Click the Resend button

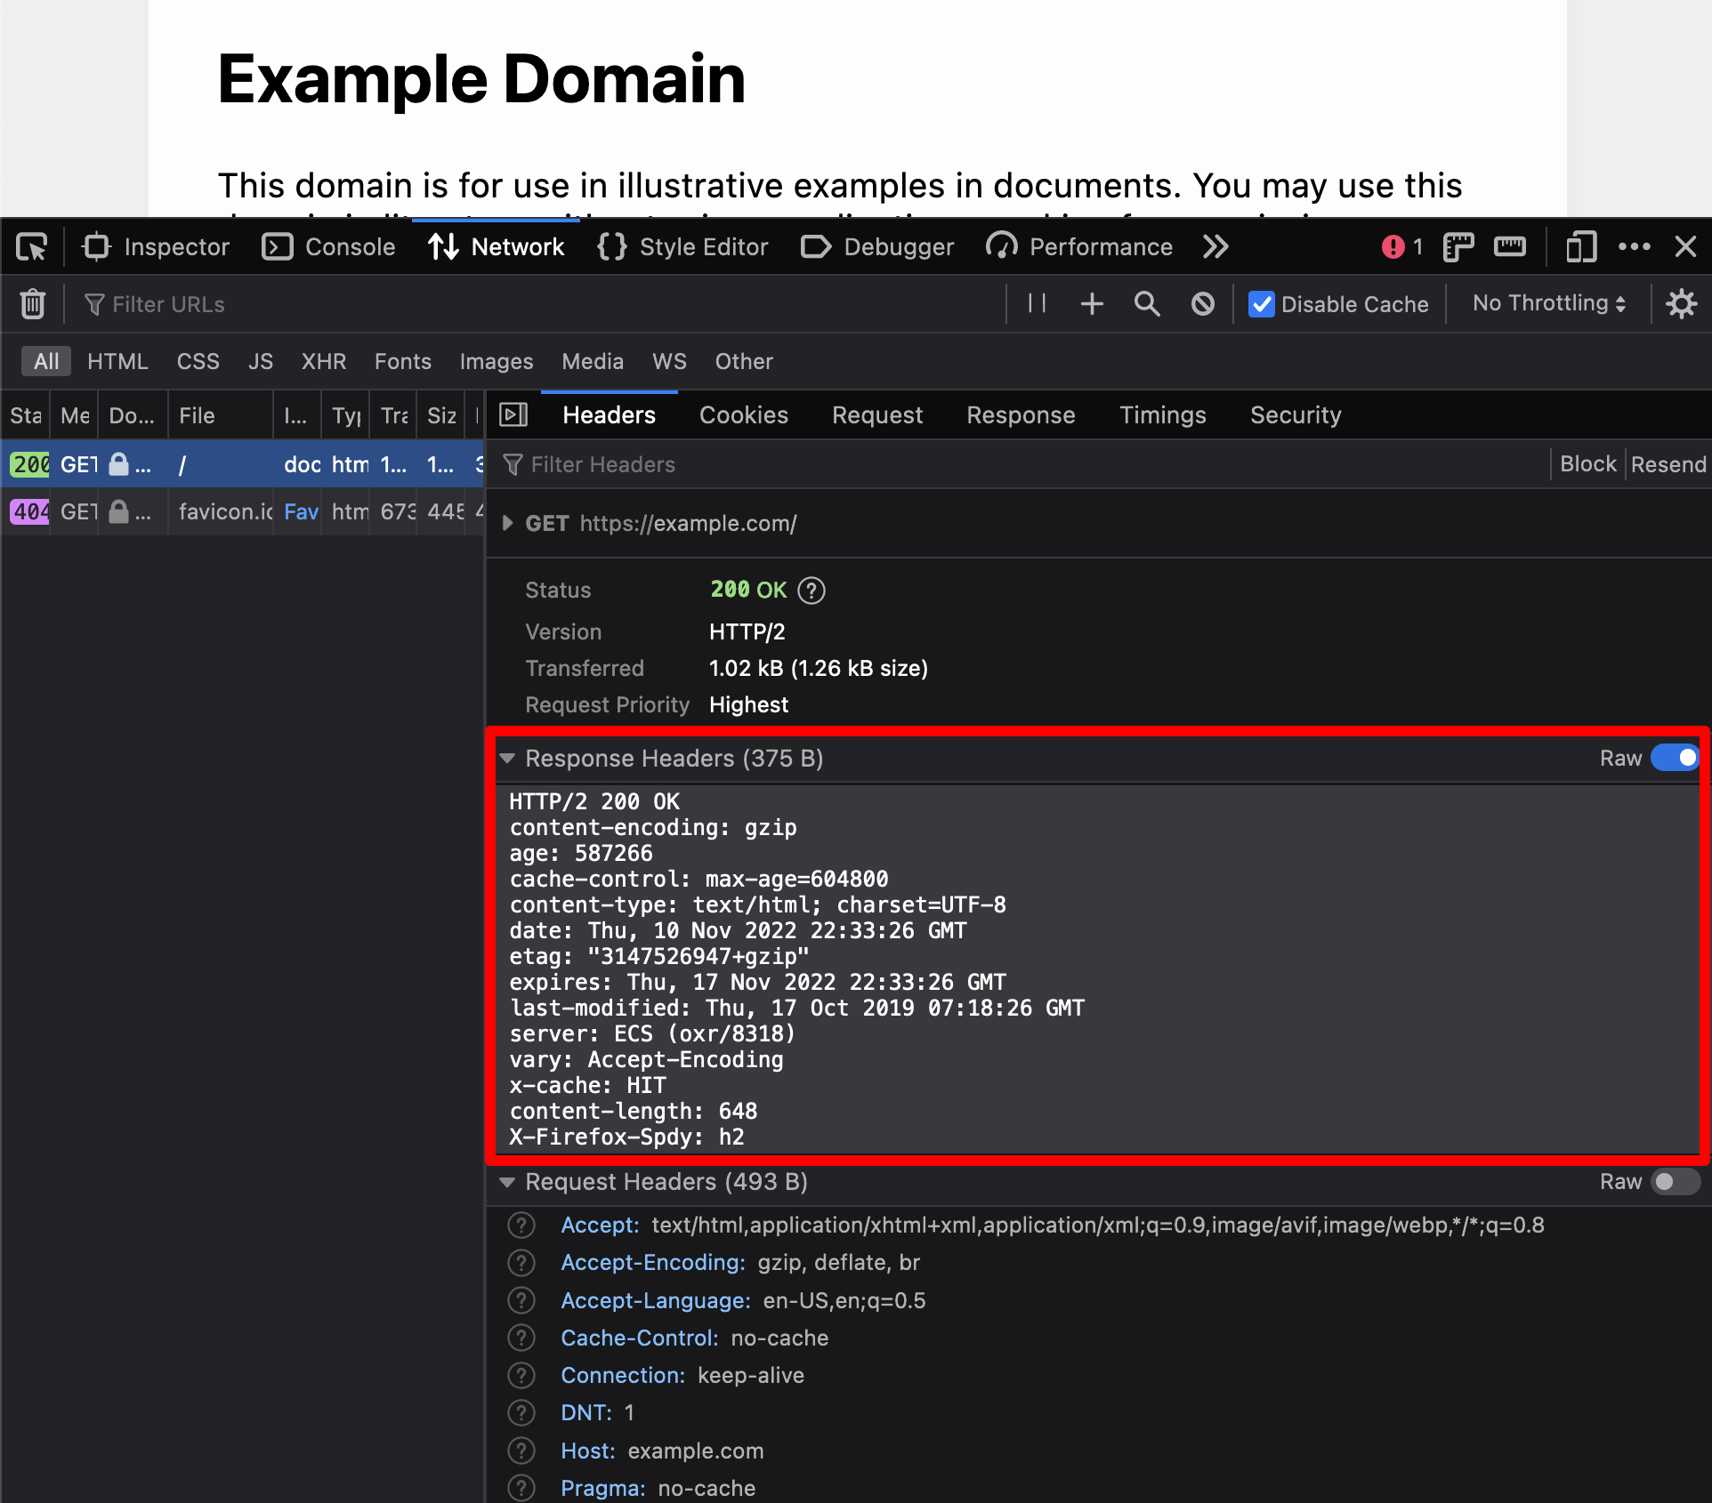[x=1668, y=464]
